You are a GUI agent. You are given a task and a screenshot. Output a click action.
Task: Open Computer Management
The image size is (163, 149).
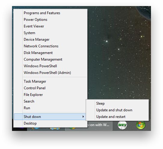51,59
